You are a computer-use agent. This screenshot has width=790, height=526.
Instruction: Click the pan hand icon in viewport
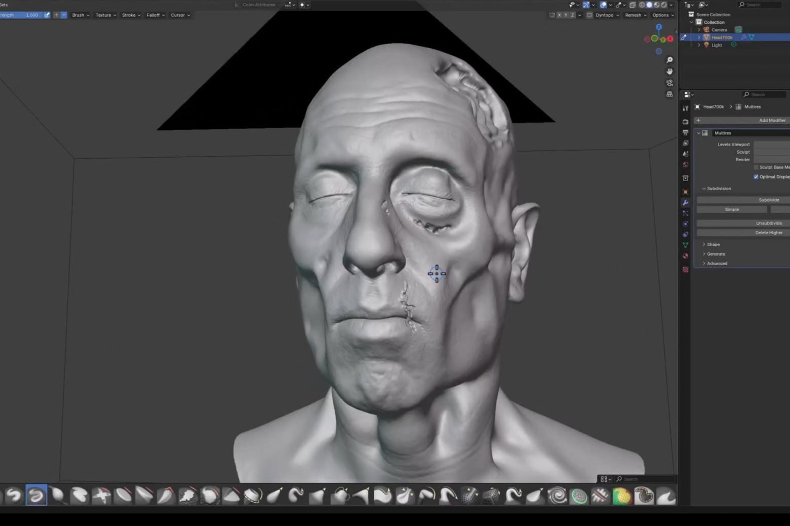coord(669,72)
